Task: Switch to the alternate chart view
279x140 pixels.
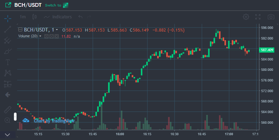Action: 57,5
